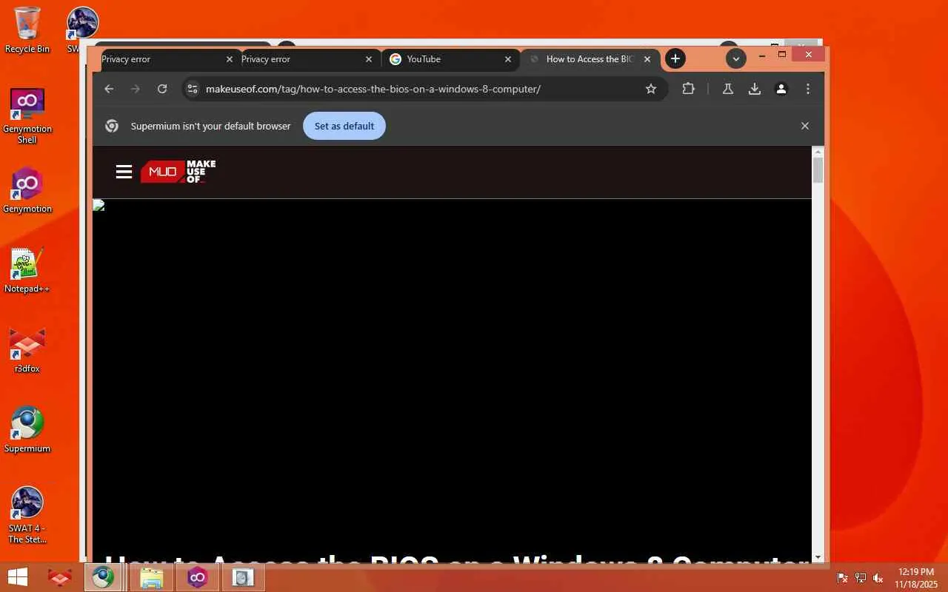The height and width of the screenshot is (592, 948).
Task: Click the muted volume tray icon
Action: tap(878, 578)
